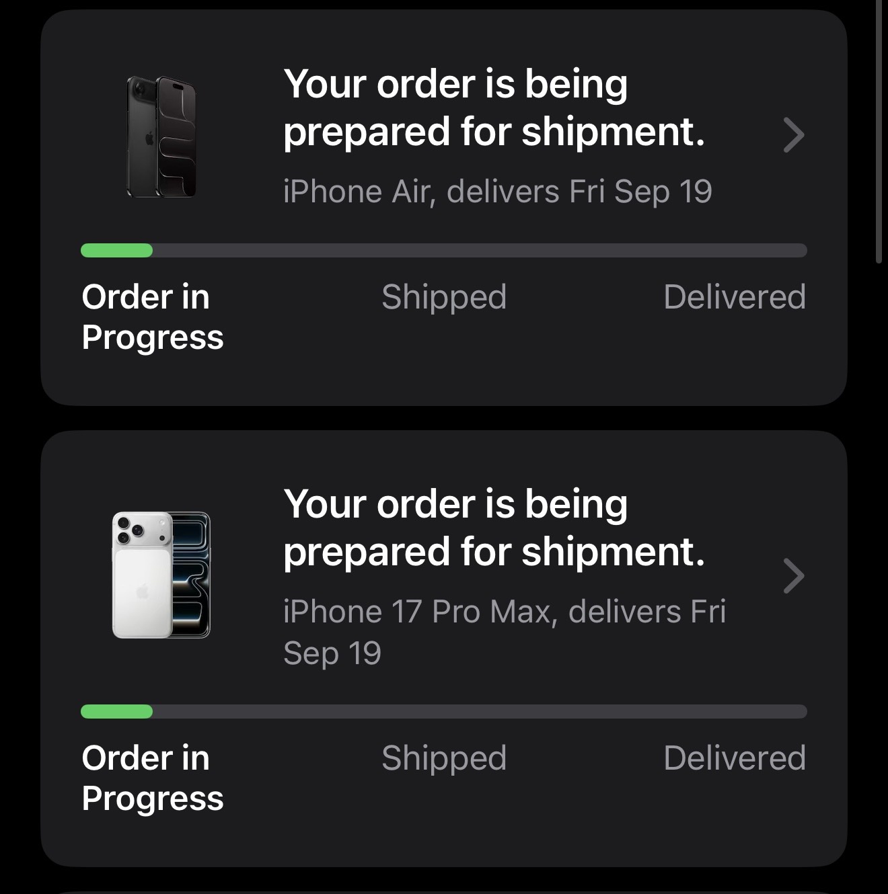
Task: Open the iPhone Air product thumbnail
Action: point(161,137)
